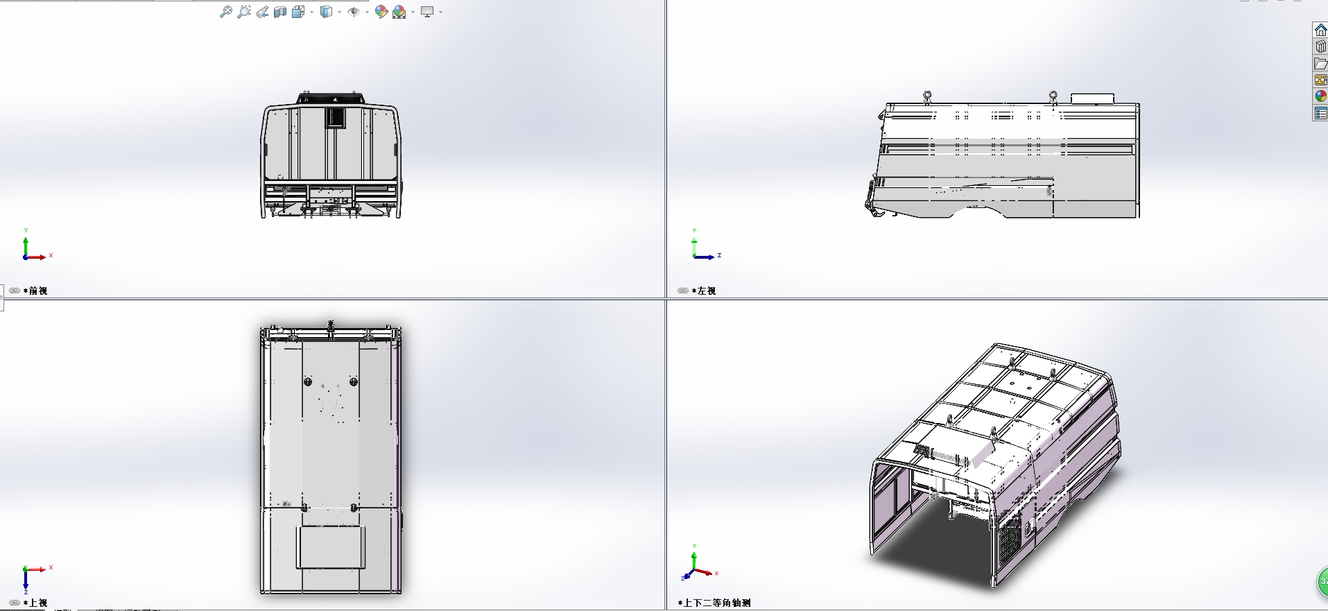
Task: Click the View Settings monitor icon
Action: [x=427, y=12]
